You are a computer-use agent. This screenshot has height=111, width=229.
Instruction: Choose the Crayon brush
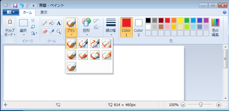[83, 55]
